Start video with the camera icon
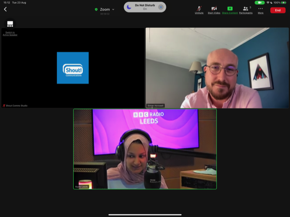Screen dimensions: 290x217 (x=214, y=10)
